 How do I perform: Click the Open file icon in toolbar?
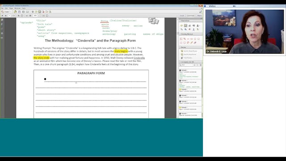(15, 12)
